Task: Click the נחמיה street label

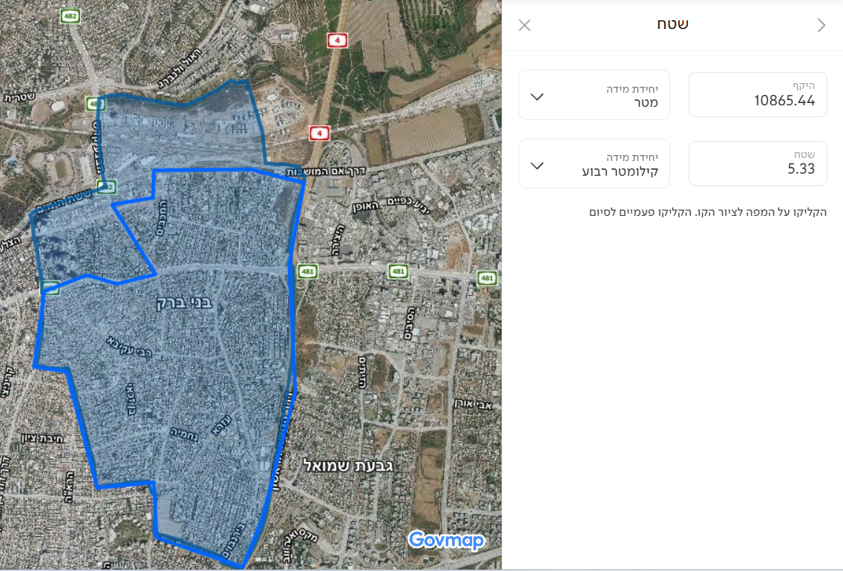Action: [184, 434]
